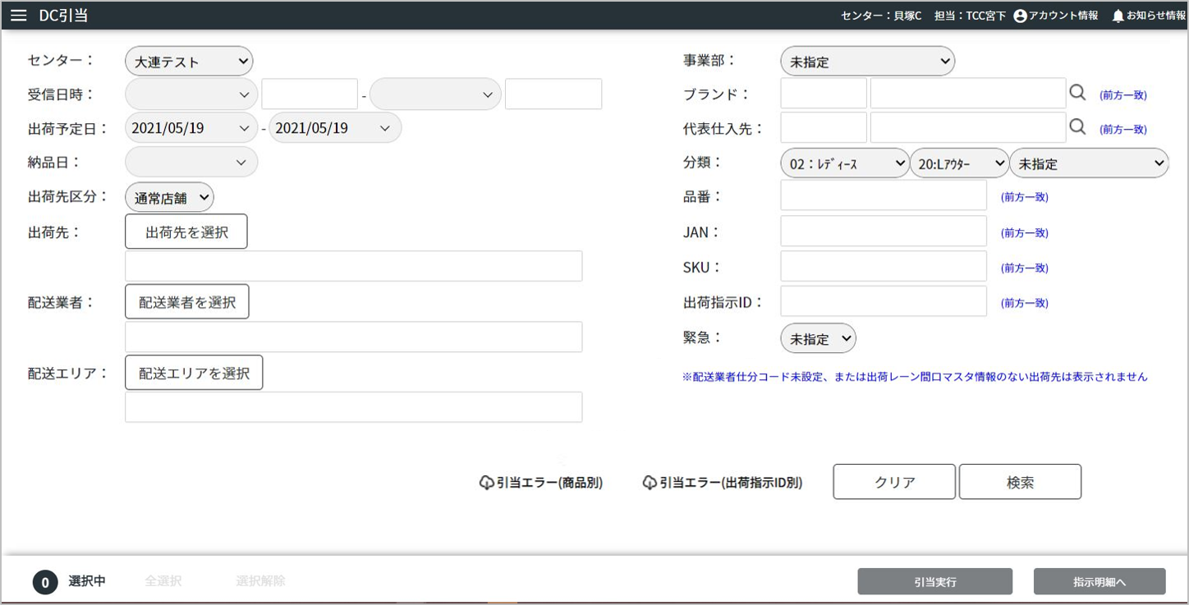This screenshot has height=605, width=1189.
Task: Open the 事業部 dropdown
Action: point(867,62)
